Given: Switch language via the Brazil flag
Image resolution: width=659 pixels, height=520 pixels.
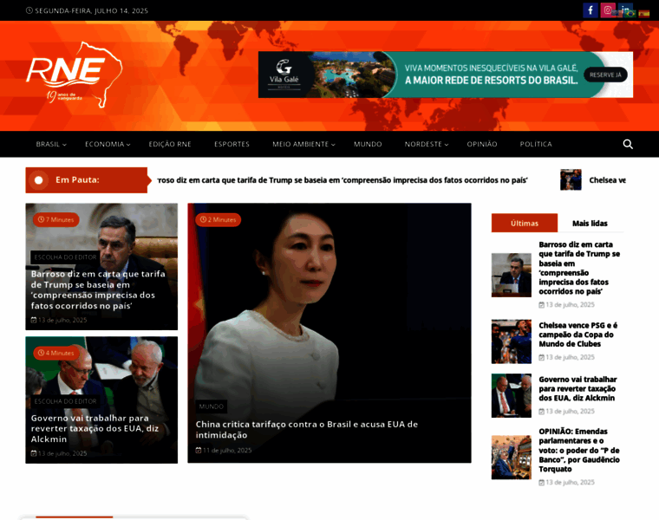Looking at the screenshot, I should pos(630,14).
